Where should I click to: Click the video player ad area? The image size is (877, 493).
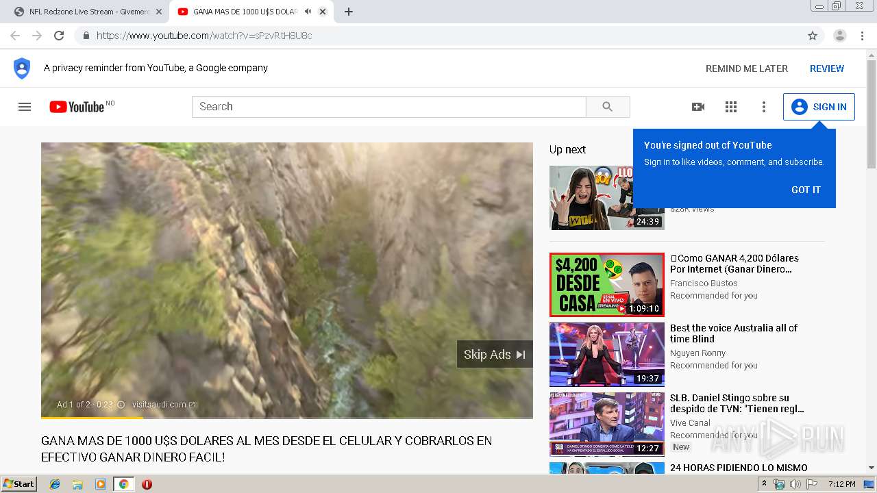pyautogui.click(x=287, y=279)
